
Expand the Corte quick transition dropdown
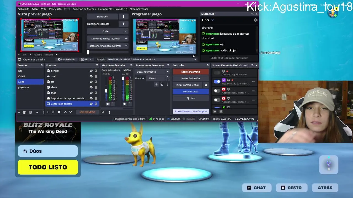tap(108, 31)
